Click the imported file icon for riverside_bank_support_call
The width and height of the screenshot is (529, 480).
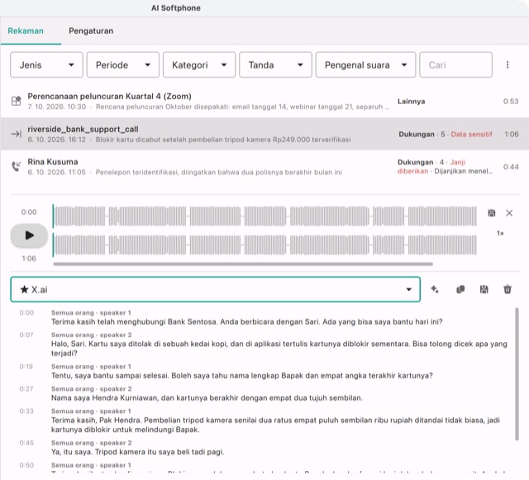(x=17, y=134)
